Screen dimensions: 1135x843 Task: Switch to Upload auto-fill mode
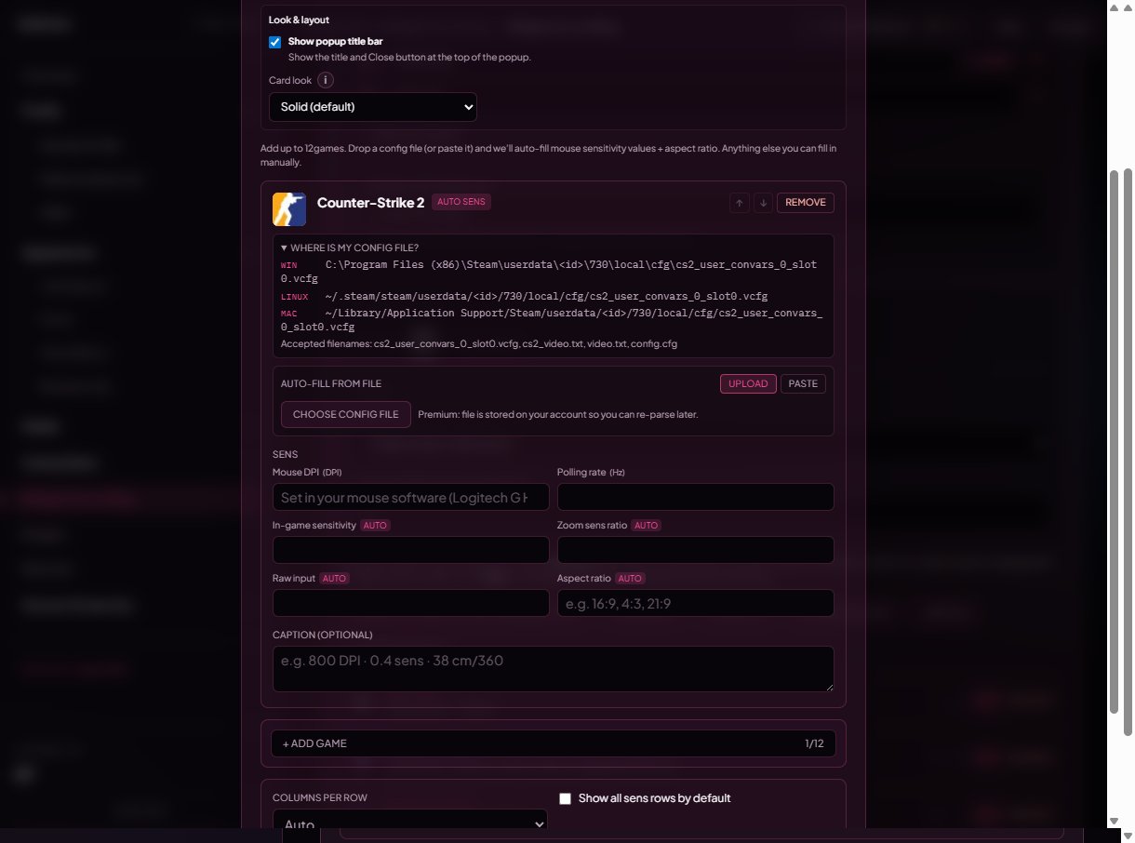pos(748,383)
